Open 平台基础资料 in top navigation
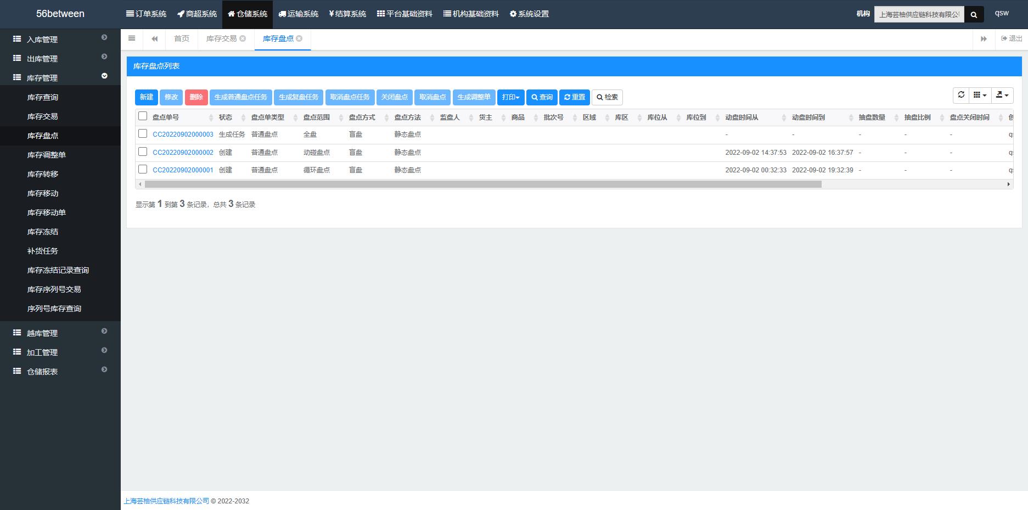Image resolution: width=1028 pixels, height=510 pixels. (405, 14)
